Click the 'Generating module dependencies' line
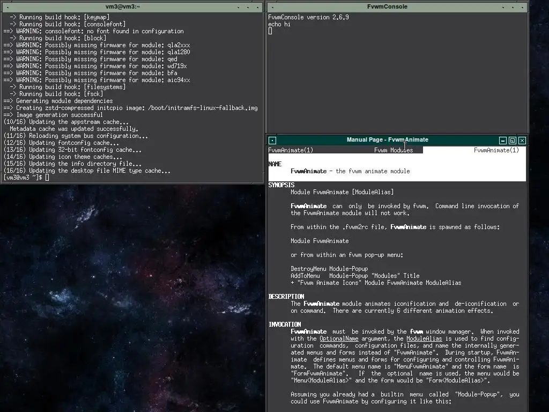The height and width of the screenshot is (412, 549). (x=58, y=101)
